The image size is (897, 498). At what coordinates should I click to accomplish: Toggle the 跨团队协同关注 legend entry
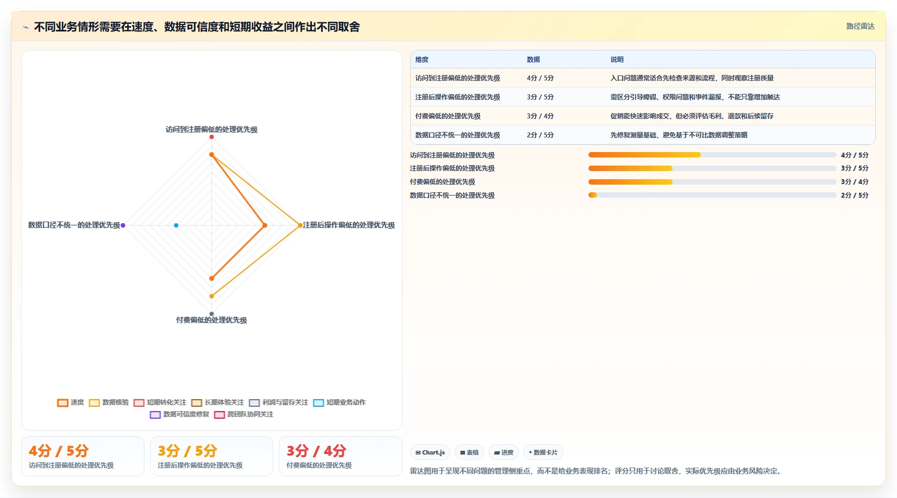pyautogui.click(x=243, y=414)
